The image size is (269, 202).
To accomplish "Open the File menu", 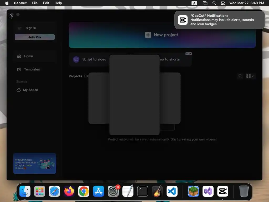I will coord(35,3).
